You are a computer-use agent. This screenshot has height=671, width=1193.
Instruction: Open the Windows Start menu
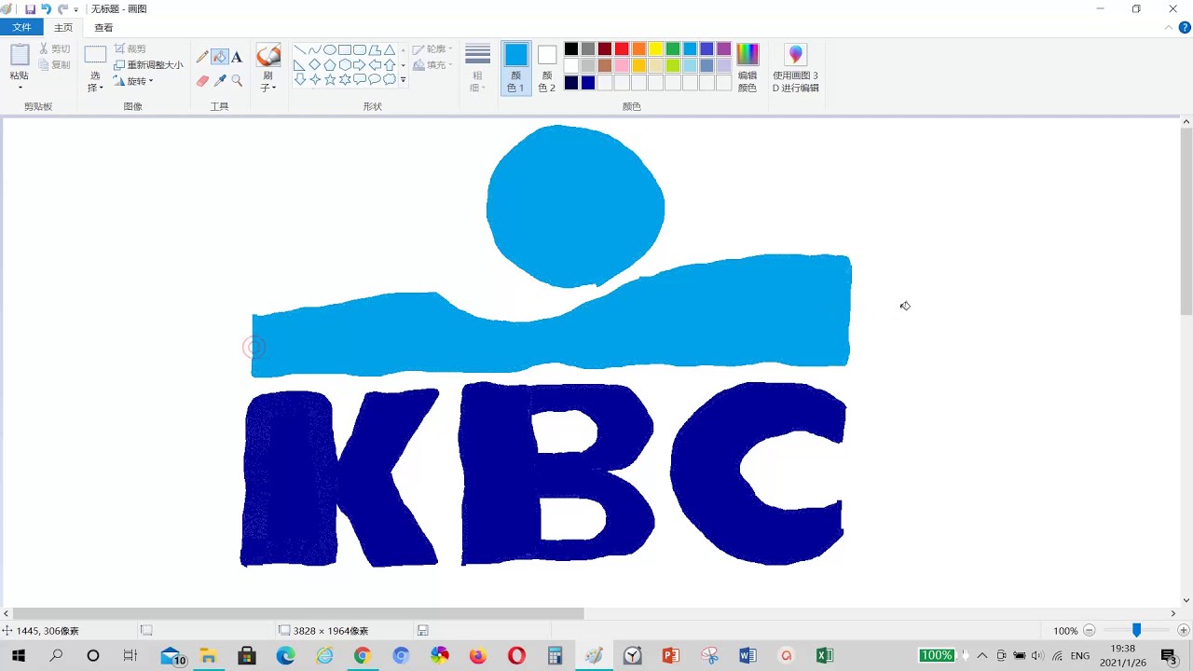(19, 656)
